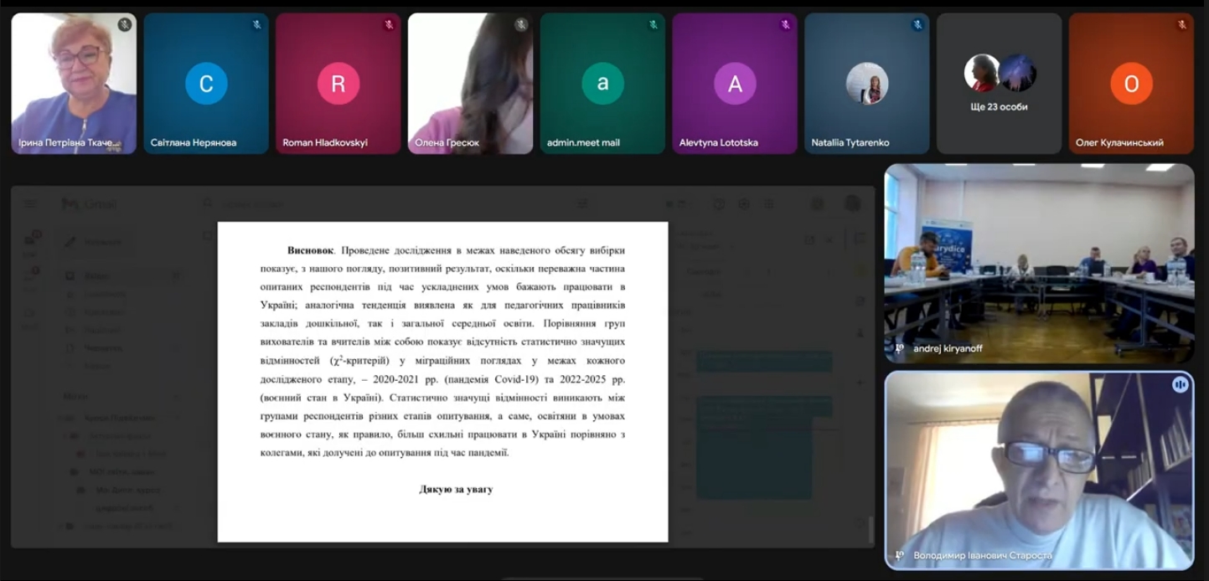Select Roman Hladkovskyi's pink "R" avatar
Viewport: 1209px width, 581px height.
point(338,84)
